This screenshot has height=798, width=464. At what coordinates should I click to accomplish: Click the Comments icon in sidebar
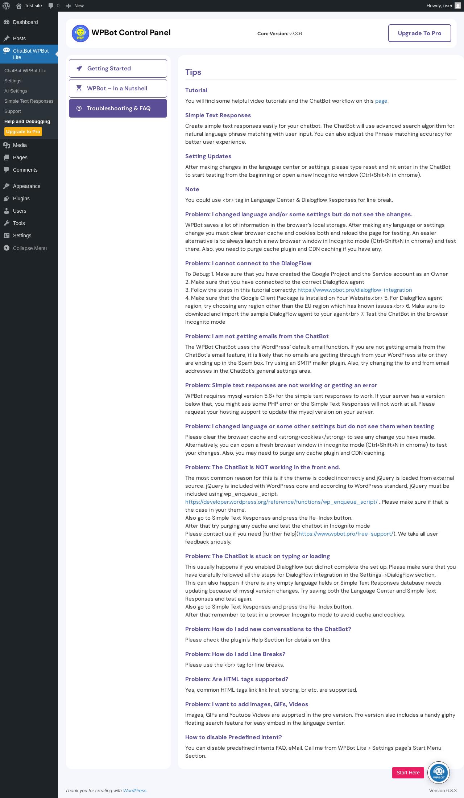[x=7, y=170]
